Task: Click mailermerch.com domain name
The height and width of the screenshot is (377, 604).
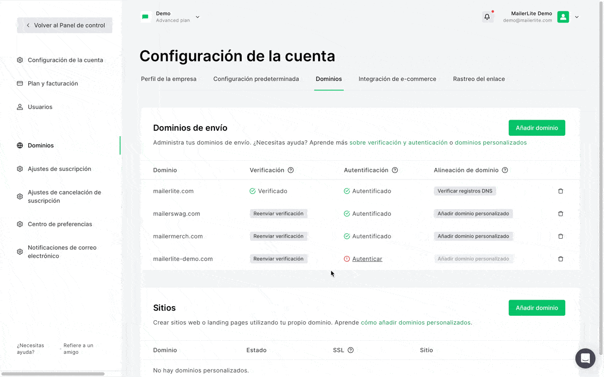Action: 178,236
